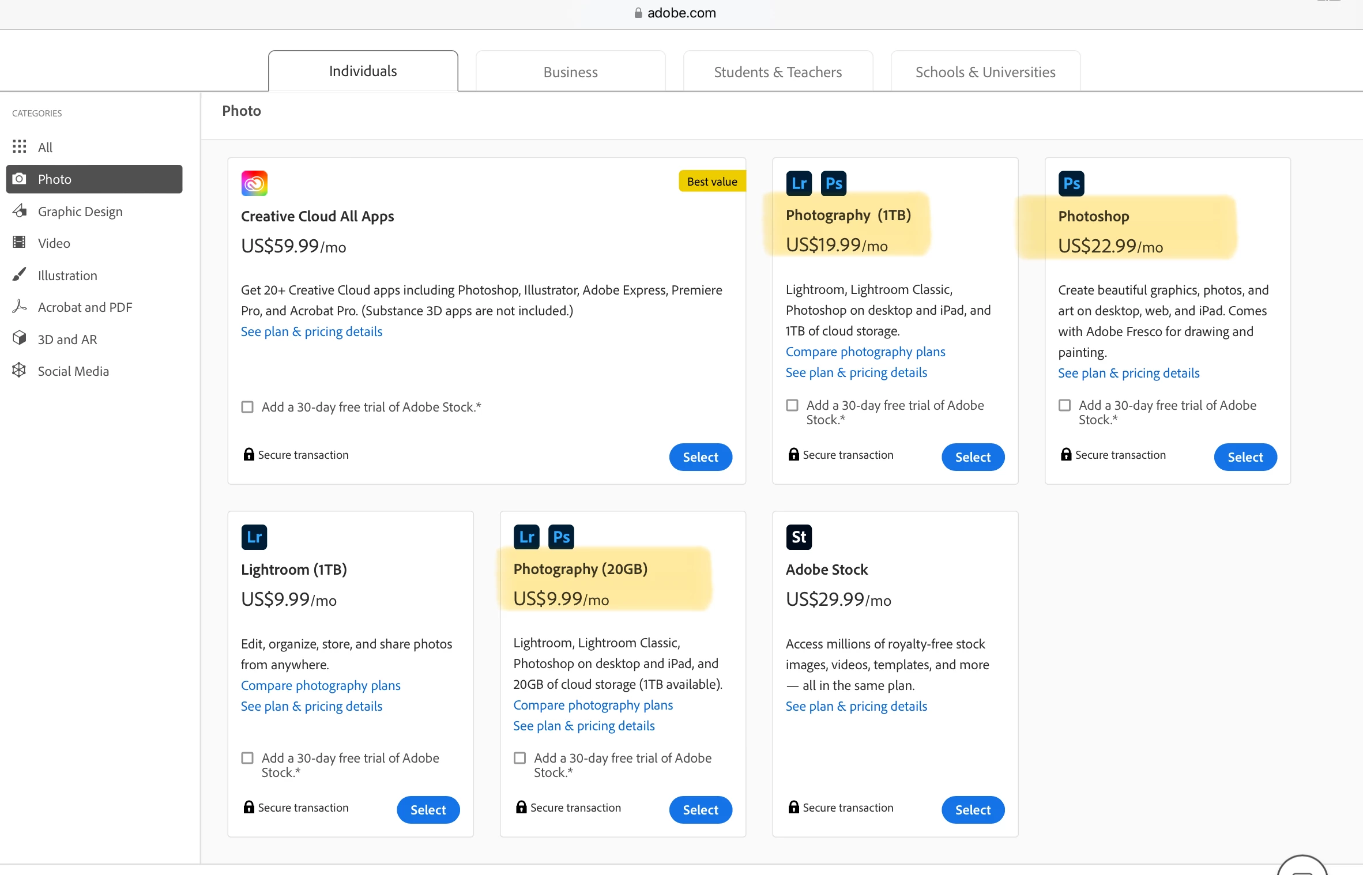The height and width of the screenshot is (875, 1363).
Task: Click the Creative Cloud All Apps icon
Action: pyautogui.click(x=254, y=183)
